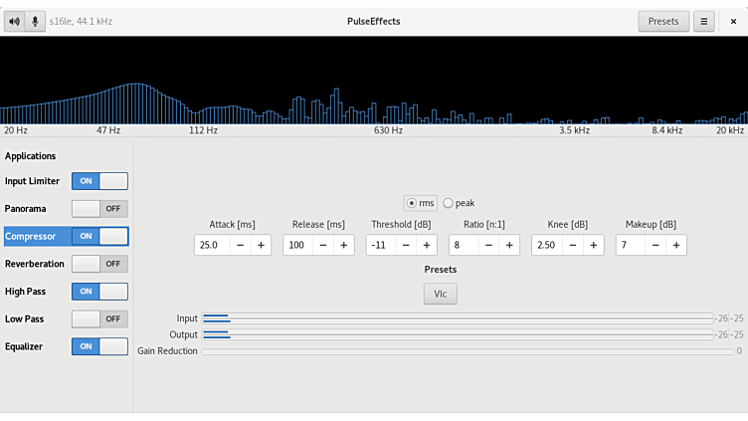
Task: Select the peak radio button
Action: click(x=449, y=203)
